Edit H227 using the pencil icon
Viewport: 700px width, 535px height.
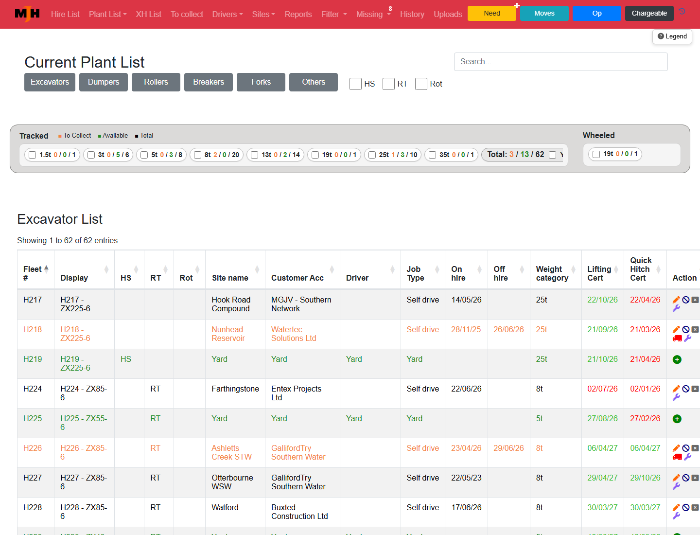[676, 478]
